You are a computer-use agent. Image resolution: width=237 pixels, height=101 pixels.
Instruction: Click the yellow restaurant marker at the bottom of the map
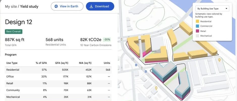156,88
